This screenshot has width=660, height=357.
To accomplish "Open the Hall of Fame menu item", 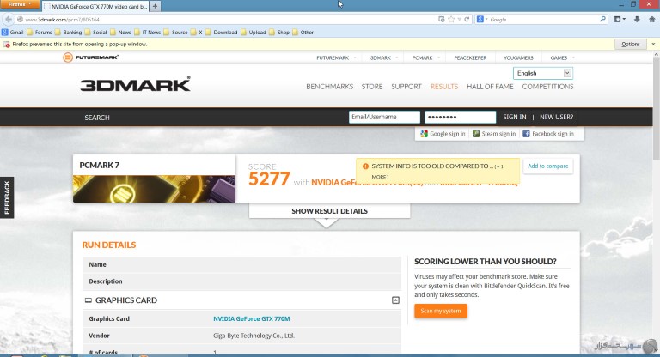I will pyautogui.click(x=490, y=87).
